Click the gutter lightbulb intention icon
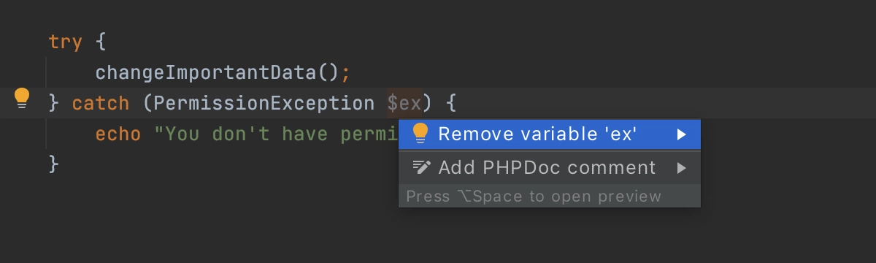Image resolution: width=876 pixels, height=263 pixels. [22, 99]
